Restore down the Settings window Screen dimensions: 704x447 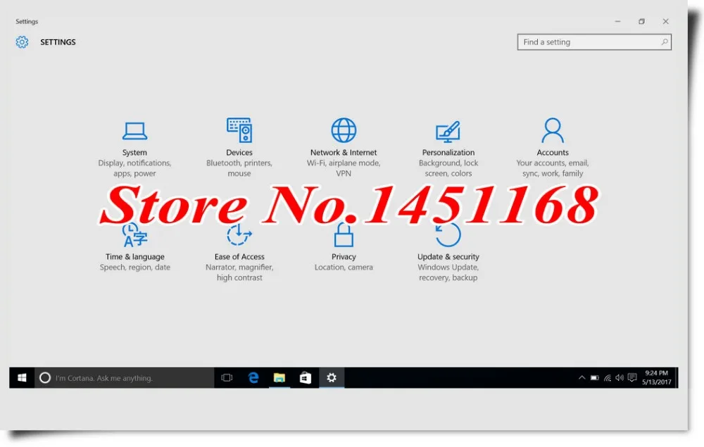641,21
